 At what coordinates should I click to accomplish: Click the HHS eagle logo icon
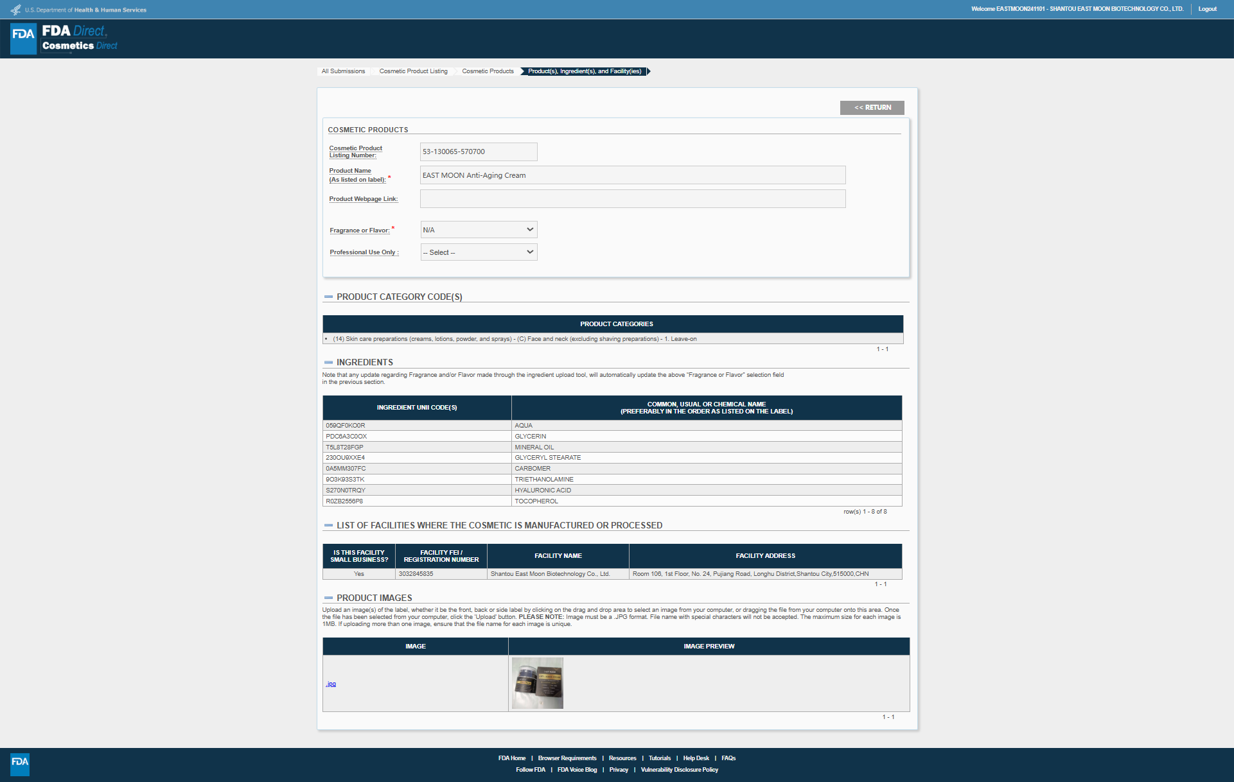pos(16,10)
